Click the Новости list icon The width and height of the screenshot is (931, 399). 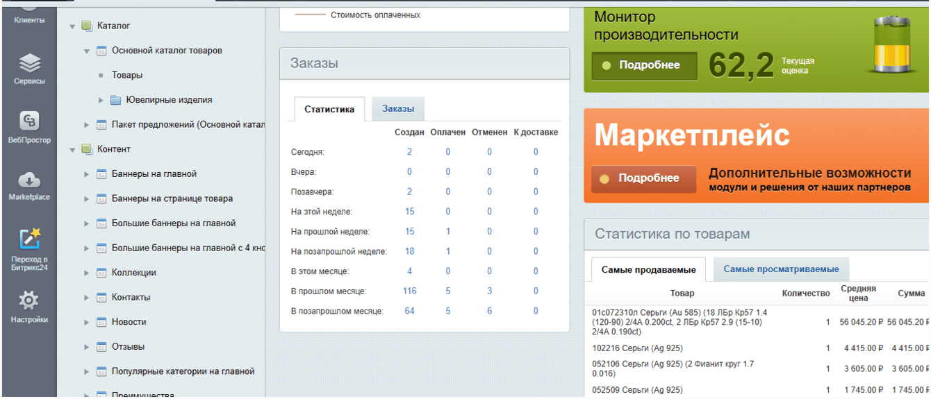point(101,322)
